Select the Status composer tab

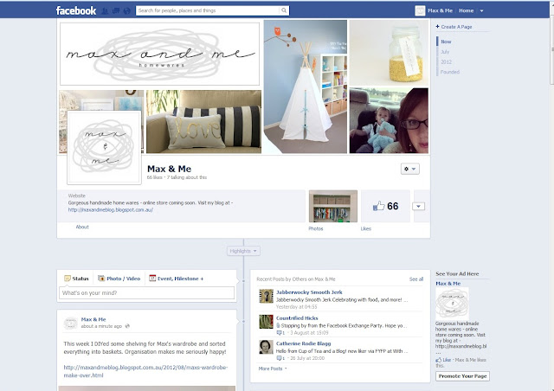pos(76,279)
